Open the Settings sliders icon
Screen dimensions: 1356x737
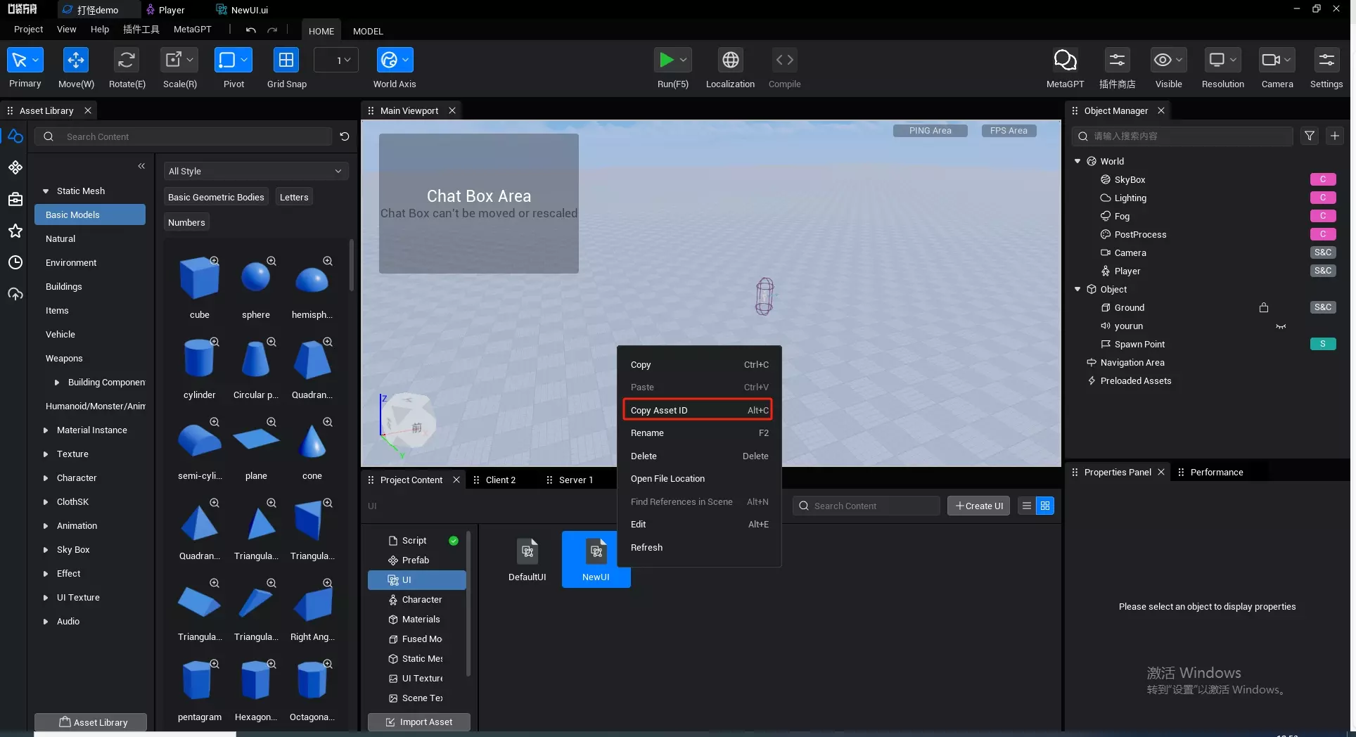[x=1326, y=60]
